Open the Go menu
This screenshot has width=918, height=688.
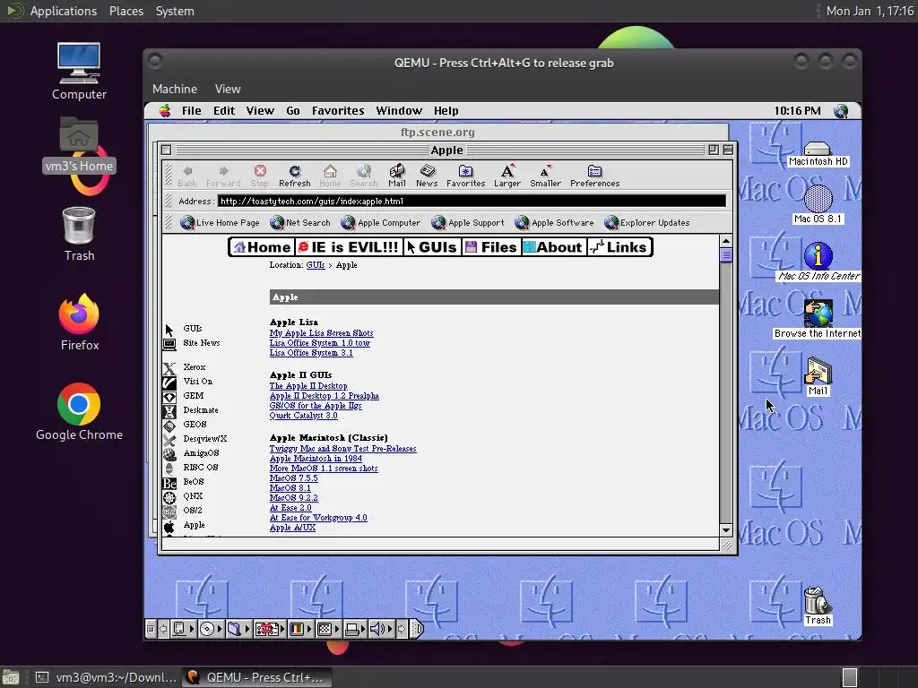click(293, 110)
